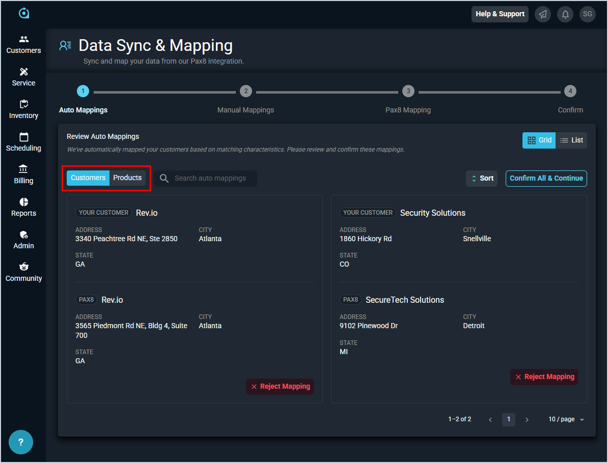The width and height of the screenshot is (608, 463).
Task: Open the Reports pie chart section
Action: (x=23, y=208)
